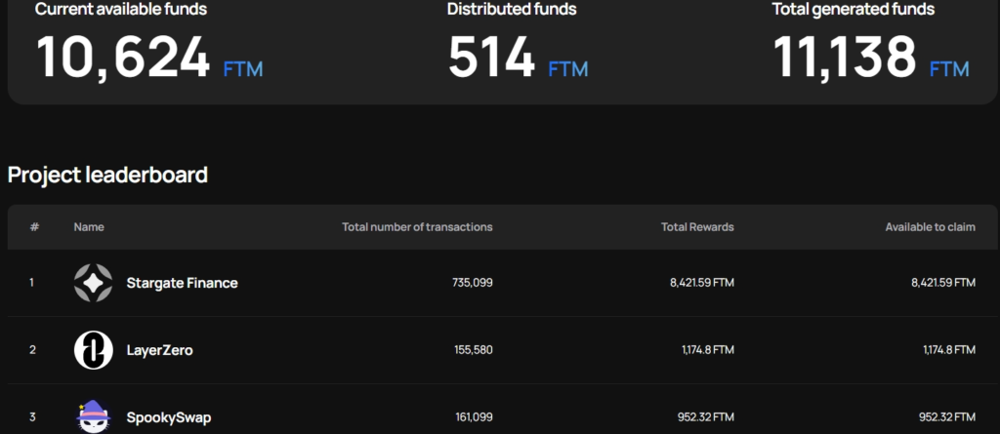The height and width of the screenshot is (434, 1000).
Task: Open the LayerZero project name
Action: (x=159, y=350)
